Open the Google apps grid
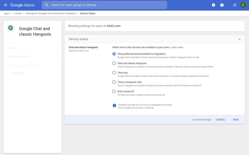 pyautogui.click(x=235, y=5)
